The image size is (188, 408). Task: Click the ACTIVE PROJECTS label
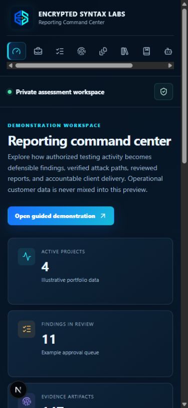point(63,252)
